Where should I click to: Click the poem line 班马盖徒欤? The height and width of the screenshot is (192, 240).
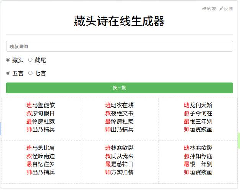(x=41, y=105)
